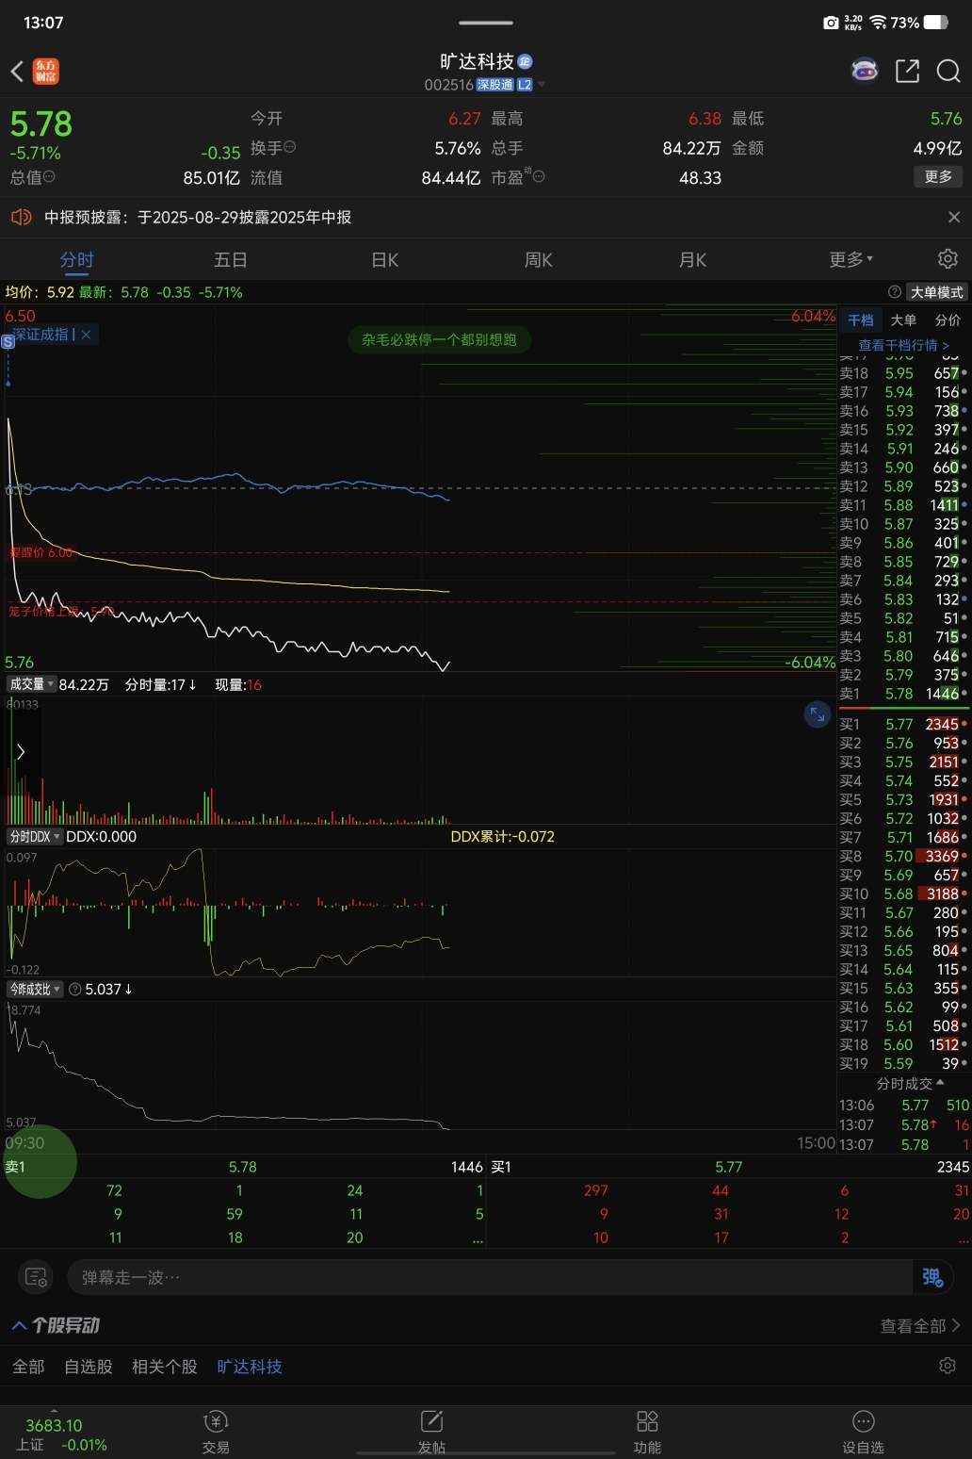Tap the 深股通 badge
Image resolution: width=972 pixels, height=1459 pixels.
click(495, 85)
